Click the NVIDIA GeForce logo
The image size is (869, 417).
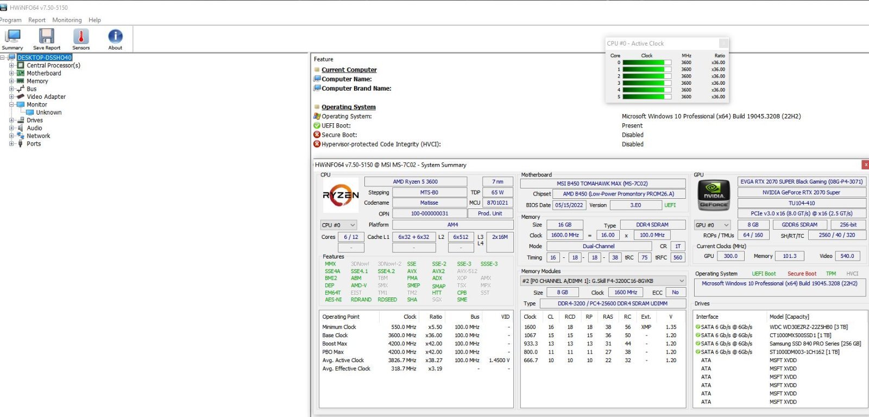714,195
